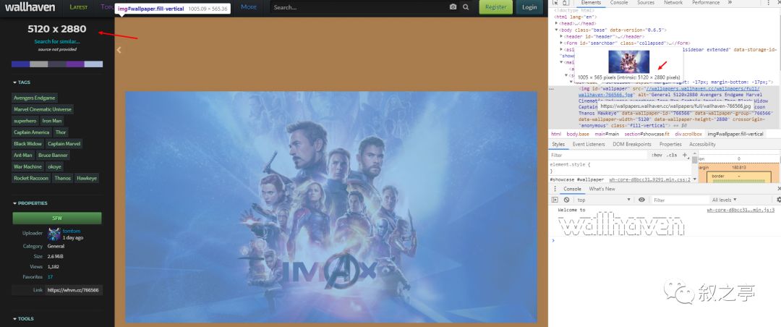The height and width of the screenshot is (327, 781).
Task: Click the clear console icon
Action: coord(566,200)
